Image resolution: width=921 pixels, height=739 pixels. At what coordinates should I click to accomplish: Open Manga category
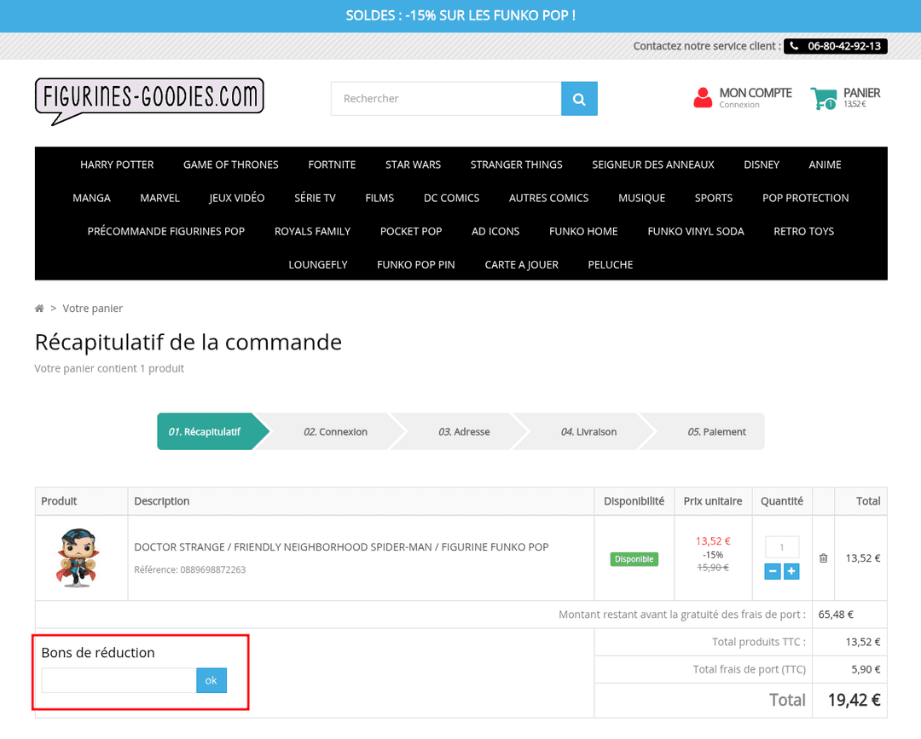click(91, 198)
